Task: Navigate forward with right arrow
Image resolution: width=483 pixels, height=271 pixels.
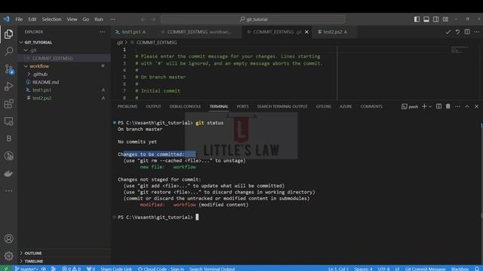Action: tap(153, 20)
